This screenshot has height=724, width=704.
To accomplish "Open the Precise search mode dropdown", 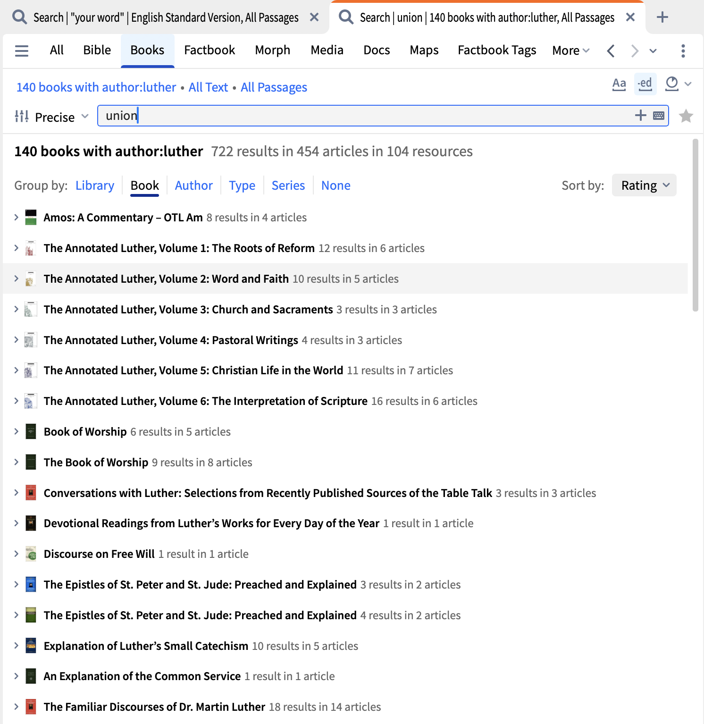I will pyautogui.click(x=61, y=117).
